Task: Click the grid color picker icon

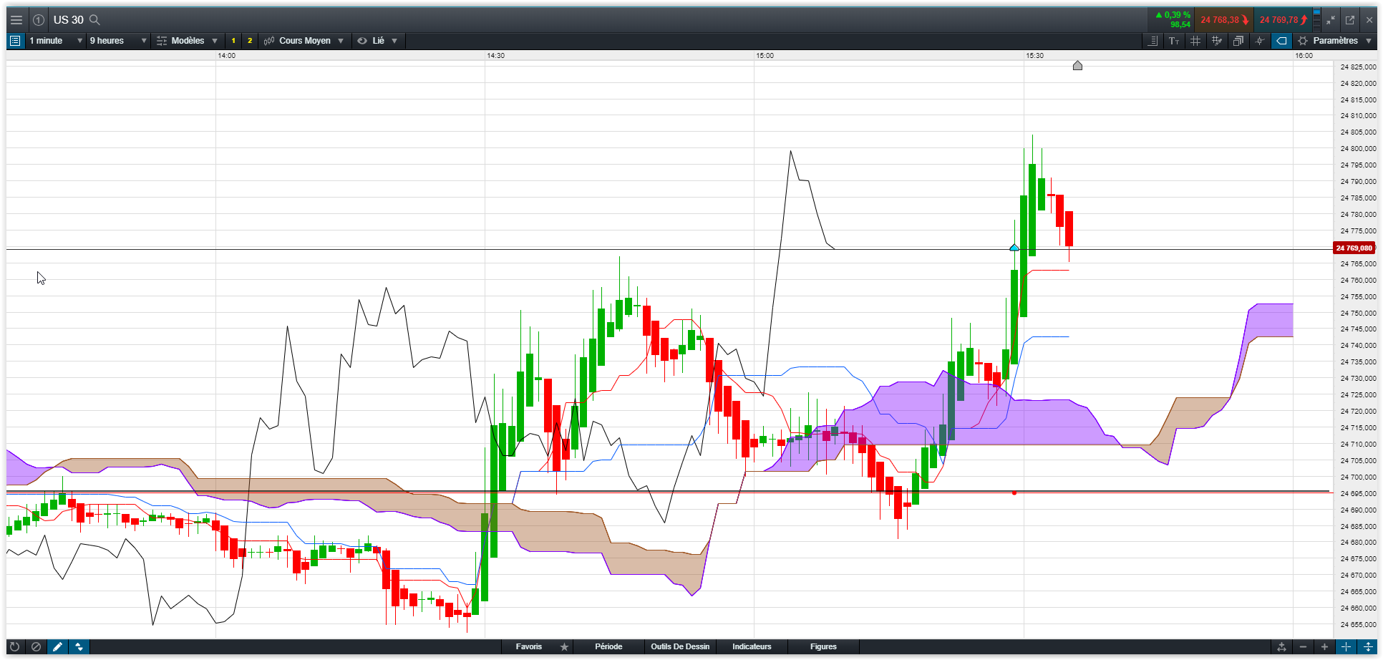Action: click(1216, 41)
